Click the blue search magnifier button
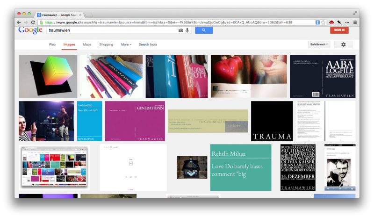 point(204,30)
